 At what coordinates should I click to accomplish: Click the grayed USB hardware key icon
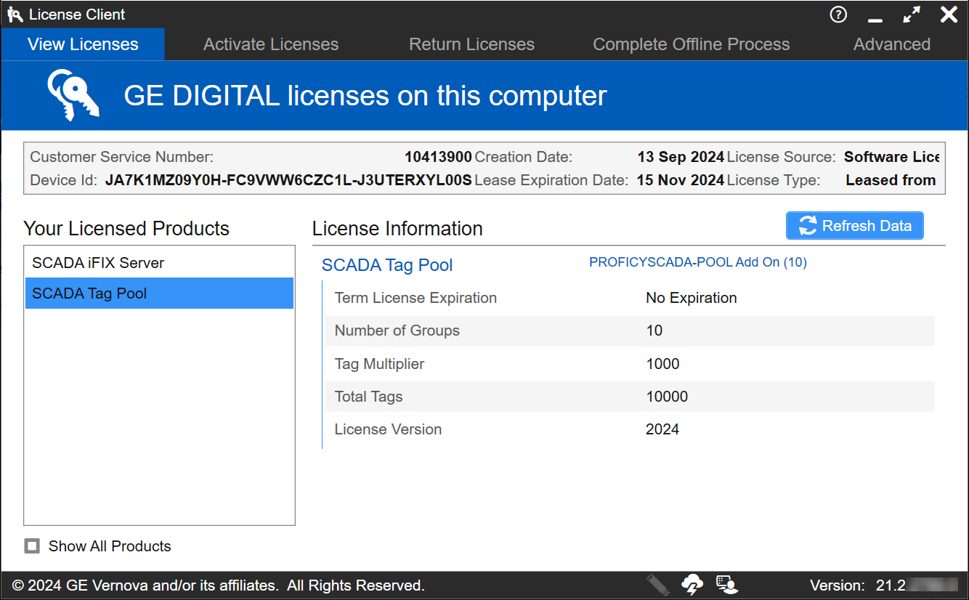[658, 585]
